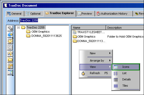Click 'Folder to Hold OEM Graphics' description
The width and height of the screenshot is (144, 95).
[x=125, y=37]
